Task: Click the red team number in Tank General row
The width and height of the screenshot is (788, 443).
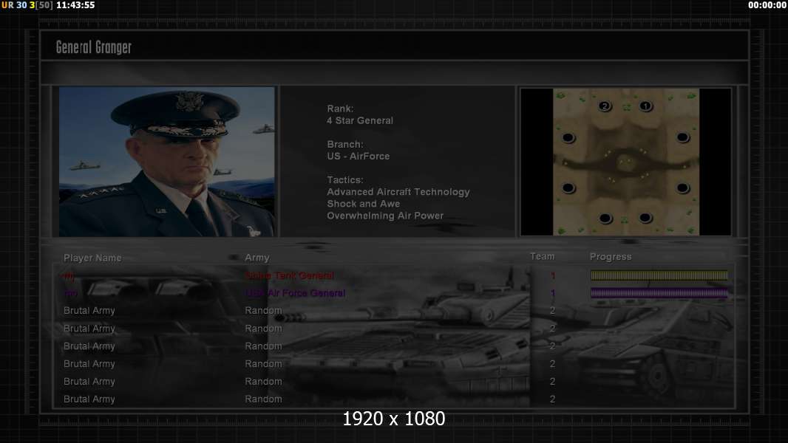Action: (x=553, y=275)
